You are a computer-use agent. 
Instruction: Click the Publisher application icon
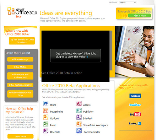pos(79,110)
